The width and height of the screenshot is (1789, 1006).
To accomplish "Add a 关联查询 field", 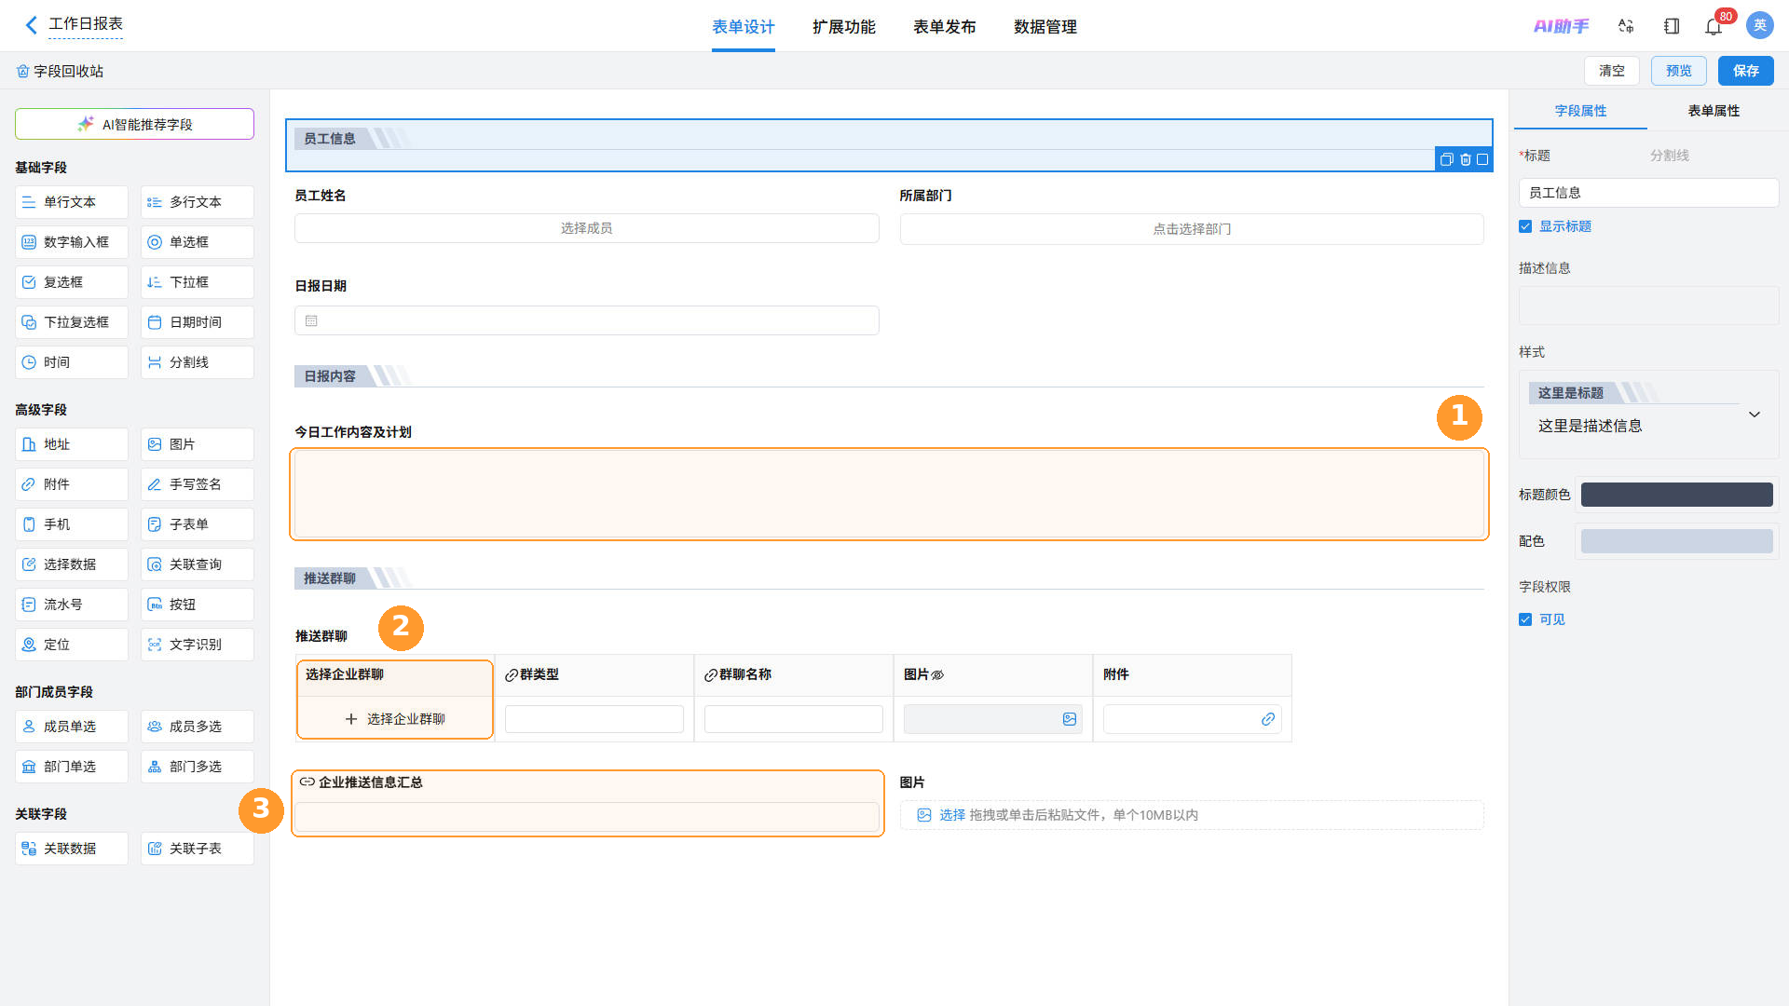I will [x=198, y=564].
